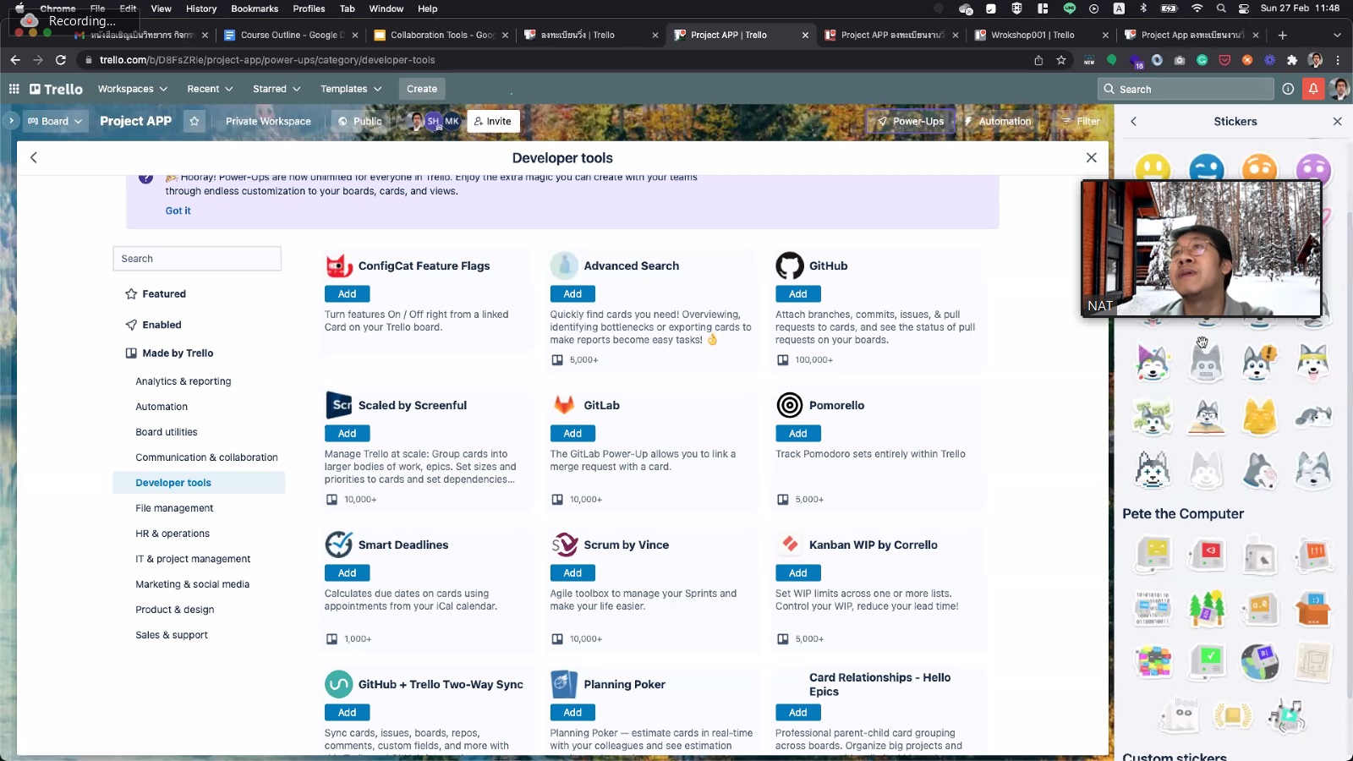Open the Workspaces dropdown
The height and width of the screenshot is (761, 1353).
tap(132, 89)
